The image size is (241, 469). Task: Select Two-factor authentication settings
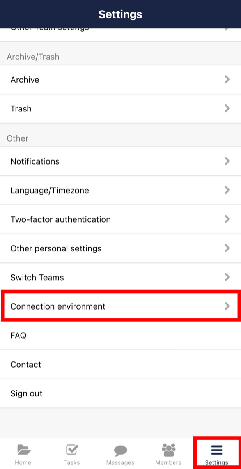tap(120, 219)
